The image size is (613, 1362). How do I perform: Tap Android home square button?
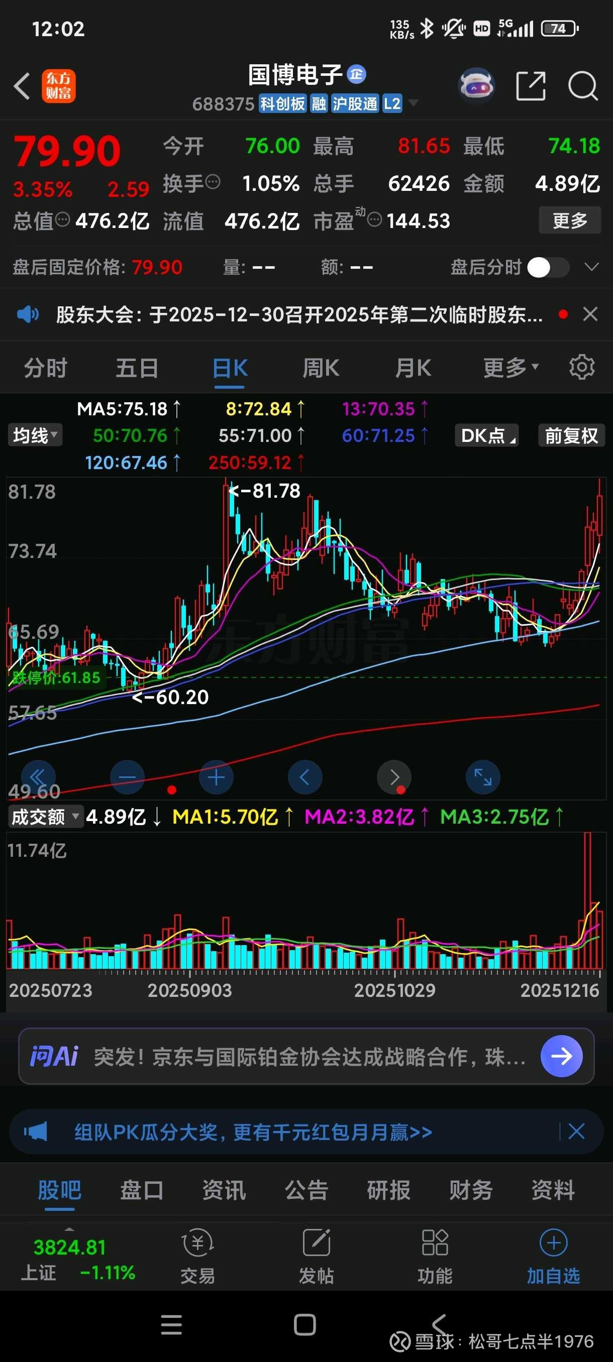[304, 1324]
